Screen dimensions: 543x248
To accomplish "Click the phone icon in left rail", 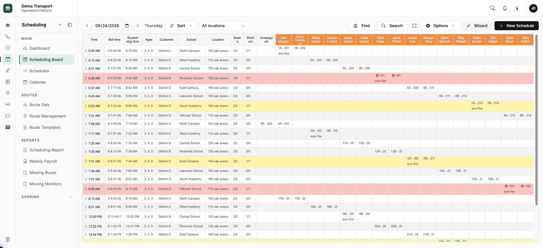I will pyautogui.click(x=8, y=36).
